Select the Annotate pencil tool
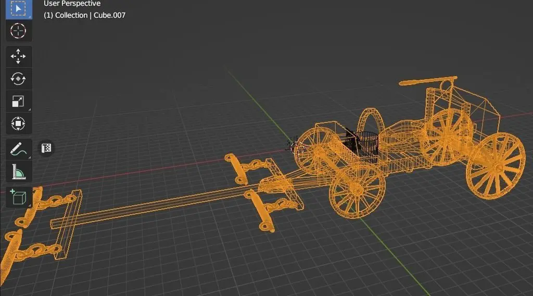Viewport: 533px width, 296px height. coord(19,149)
